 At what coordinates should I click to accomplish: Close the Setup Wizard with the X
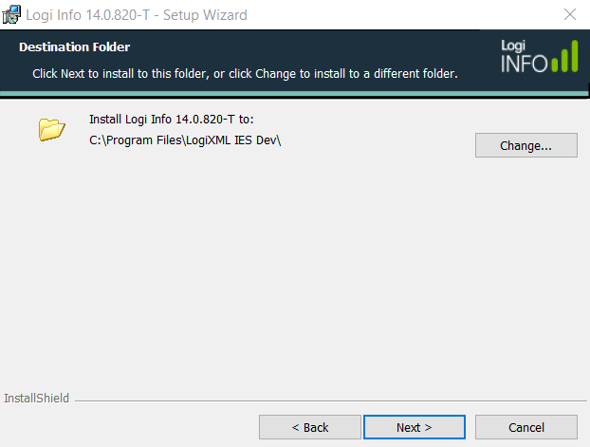point(570,14)
